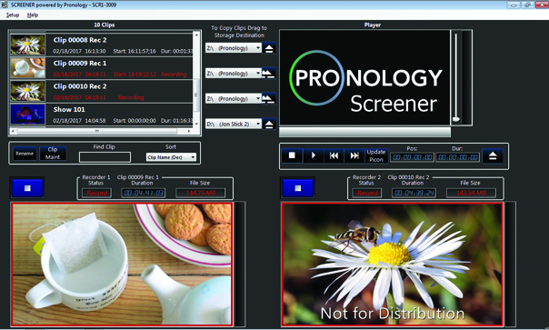
Task: Click Recorder 1 duration 00:04:41:03
Action: 144,193
